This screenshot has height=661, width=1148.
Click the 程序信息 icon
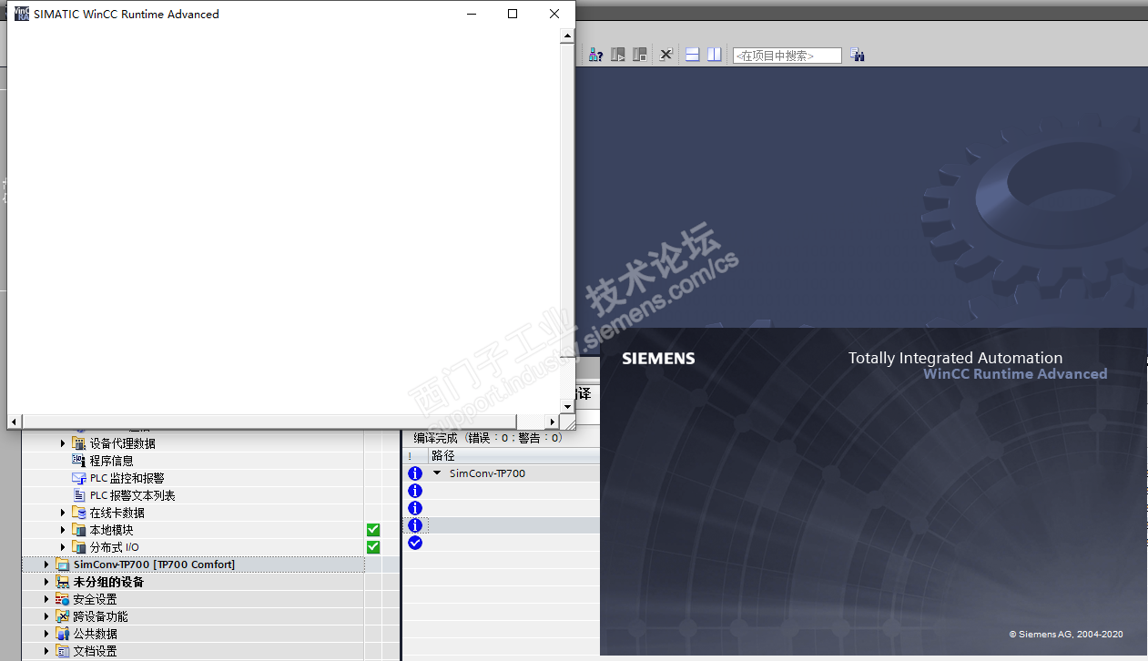[79, 461]
